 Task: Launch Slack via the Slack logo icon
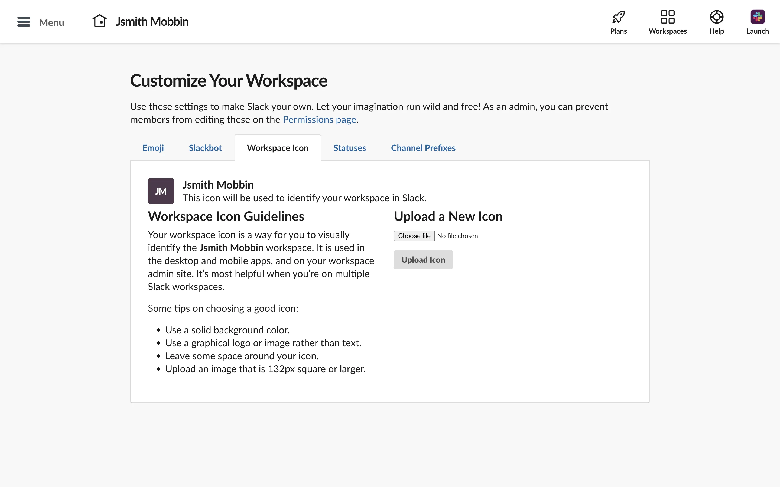pyautogui.click(x=758, y=17)
